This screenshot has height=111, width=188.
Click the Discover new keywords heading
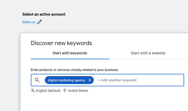tap(61, 43)
